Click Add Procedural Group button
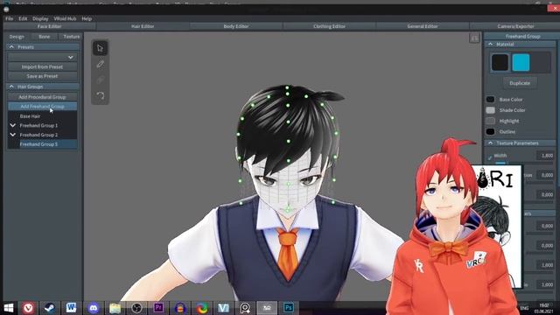Screen dimensions: 560x315 (x=42, y=97)
